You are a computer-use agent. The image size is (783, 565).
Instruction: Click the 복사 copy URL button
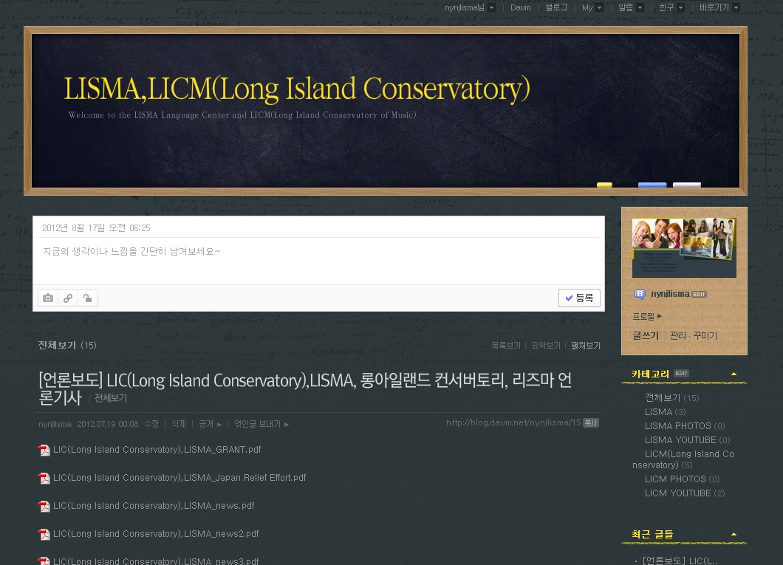coord(591,422)
